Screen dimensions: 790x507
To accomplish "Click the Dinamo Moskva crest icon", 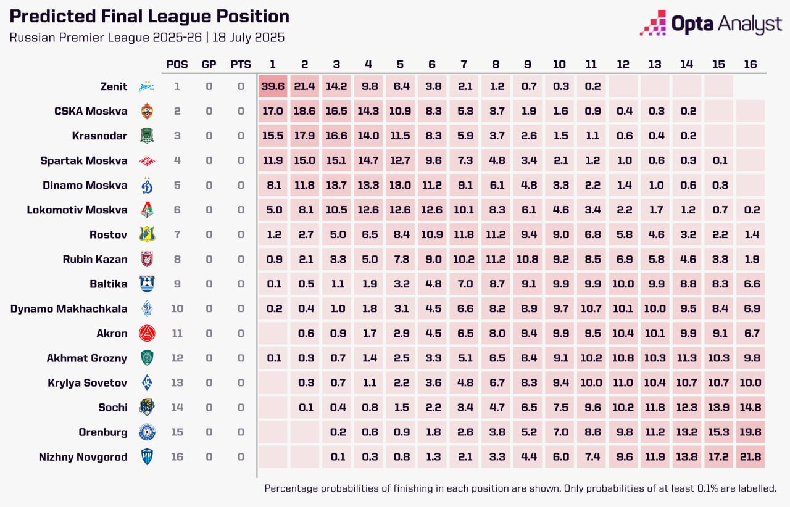I will click(147, 186).
